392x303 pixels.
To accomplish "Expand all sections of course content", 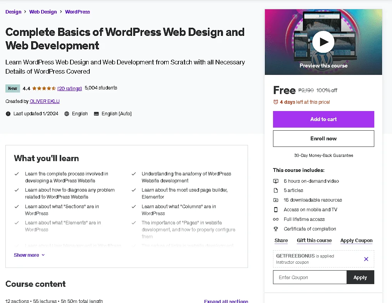I will tap(226, 301).
